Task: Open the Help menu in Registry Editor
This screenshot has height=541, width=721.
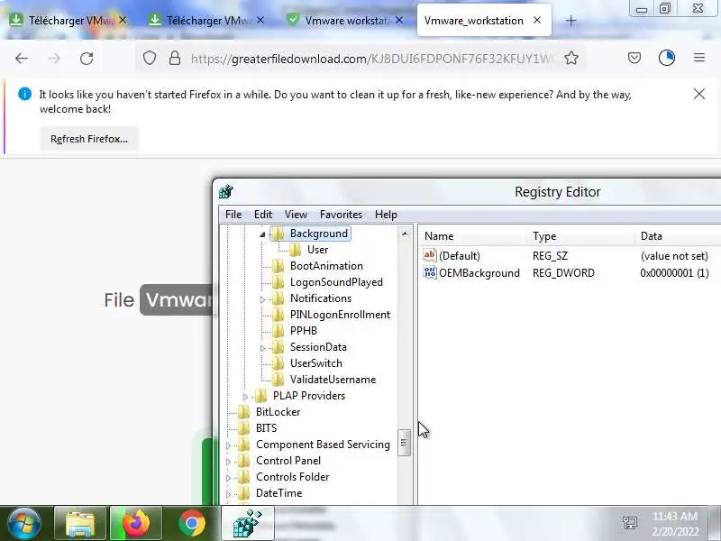Action: pos(386,215)
